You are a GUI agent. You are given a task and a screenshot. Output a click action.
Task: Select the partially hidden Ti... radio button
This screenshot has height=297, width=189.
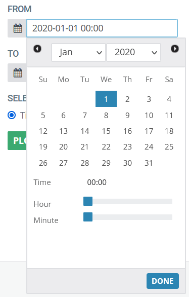coord(12,115)
